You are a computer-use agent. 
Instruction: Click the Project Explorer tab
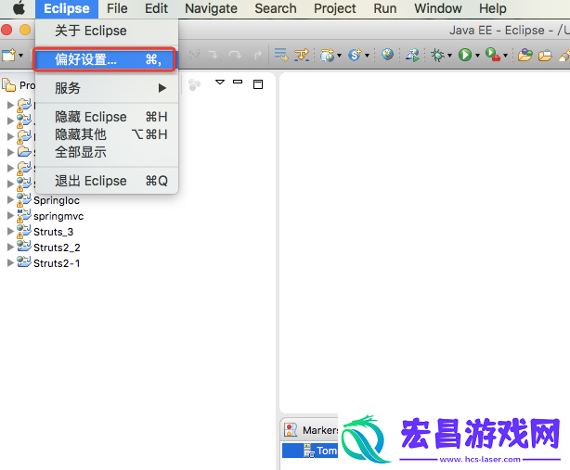[x=19, y=85]
